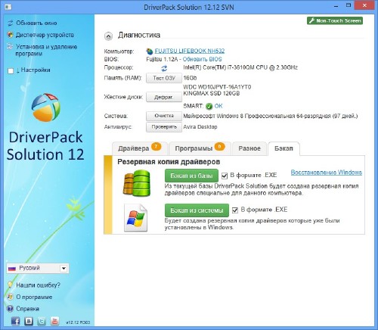Open the VK social icon
Image resolution: width=378 pixels, height=330 pixels.
tap(29, 321)
